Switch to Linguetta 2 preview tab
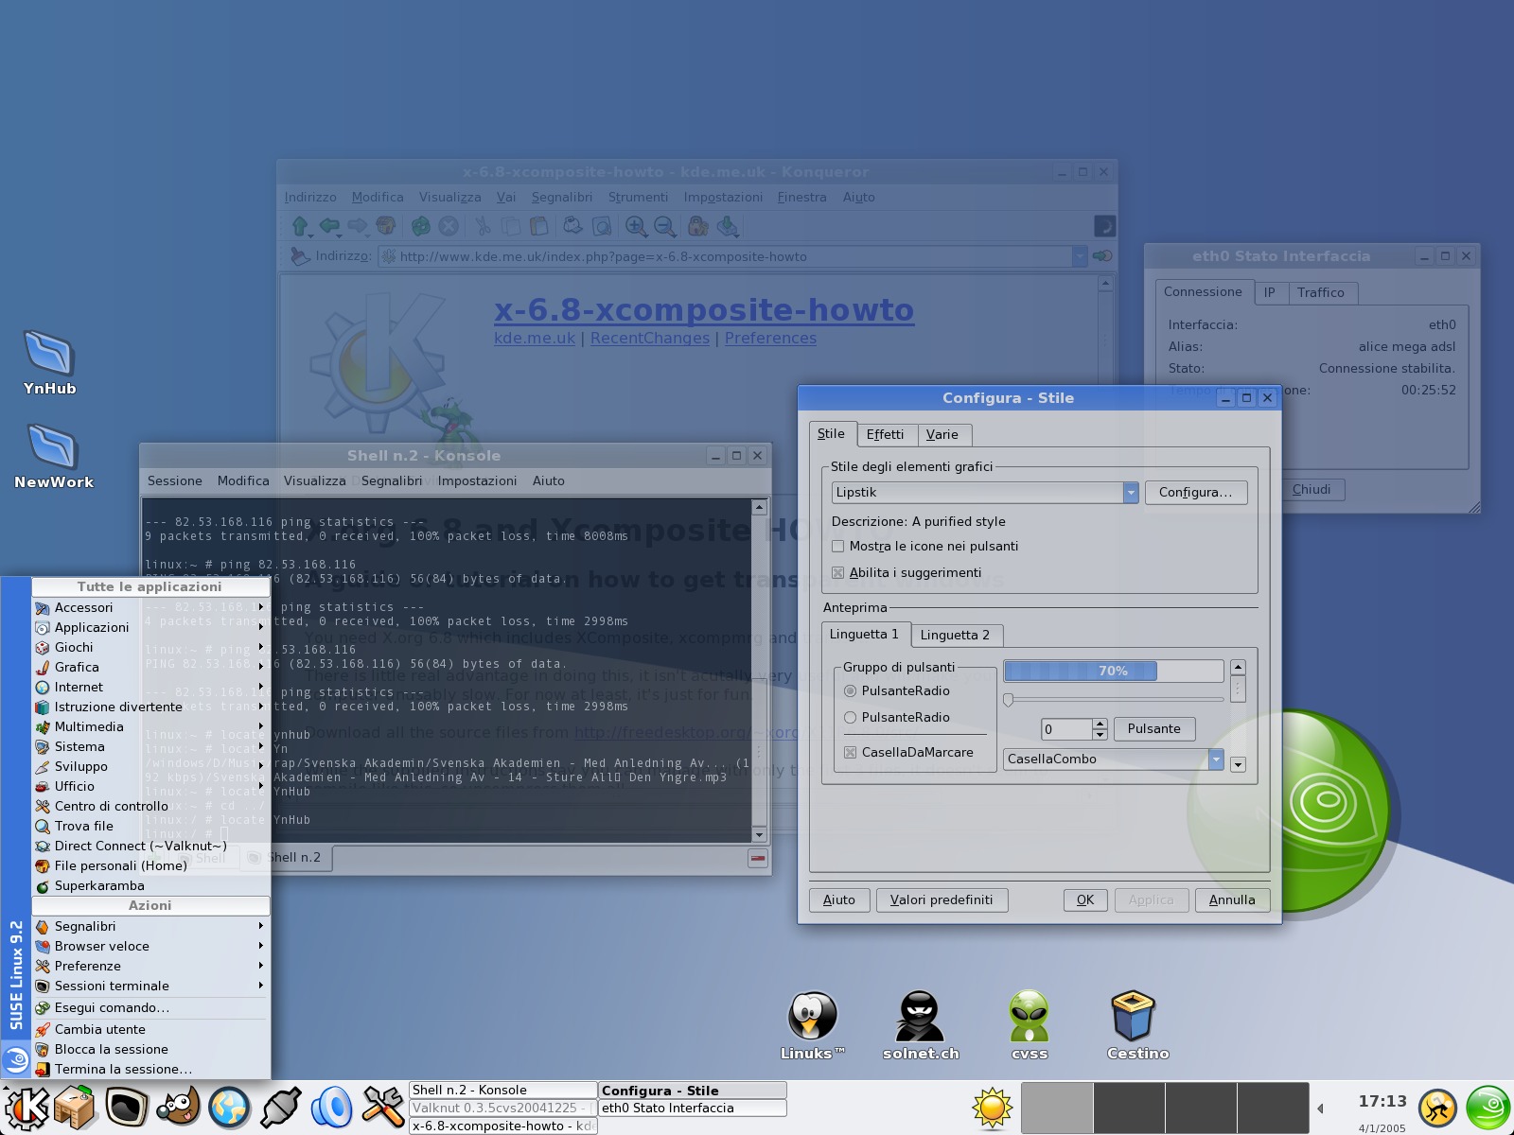The width and height of the screenshot is (1514, 1135). tap(955, 636)
